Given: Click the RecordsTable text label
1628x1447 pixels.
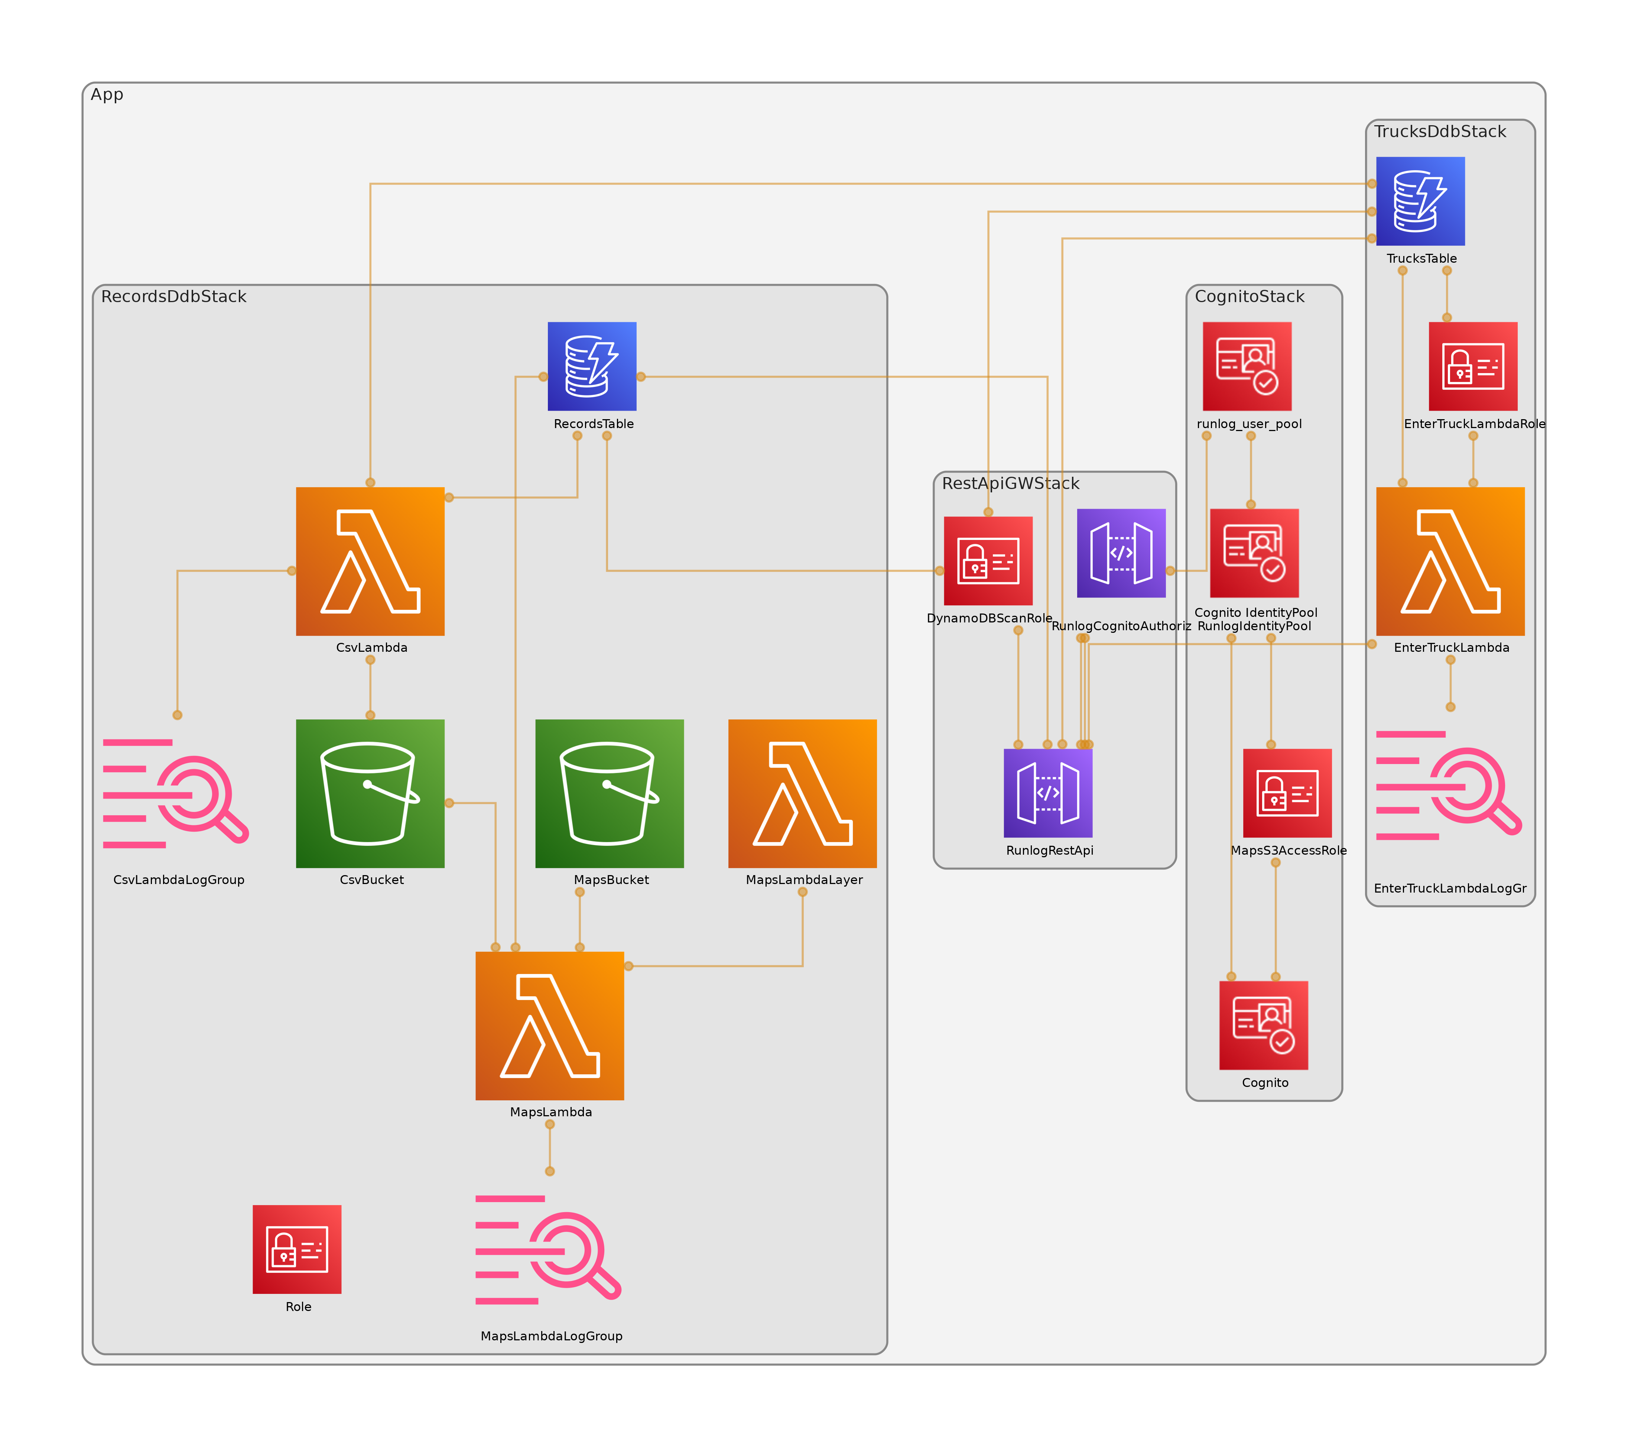Looking at the screenshot, I should click(x=594, y=424).
